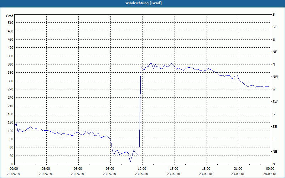Select the 09:00 time label

tap(110, 169)
